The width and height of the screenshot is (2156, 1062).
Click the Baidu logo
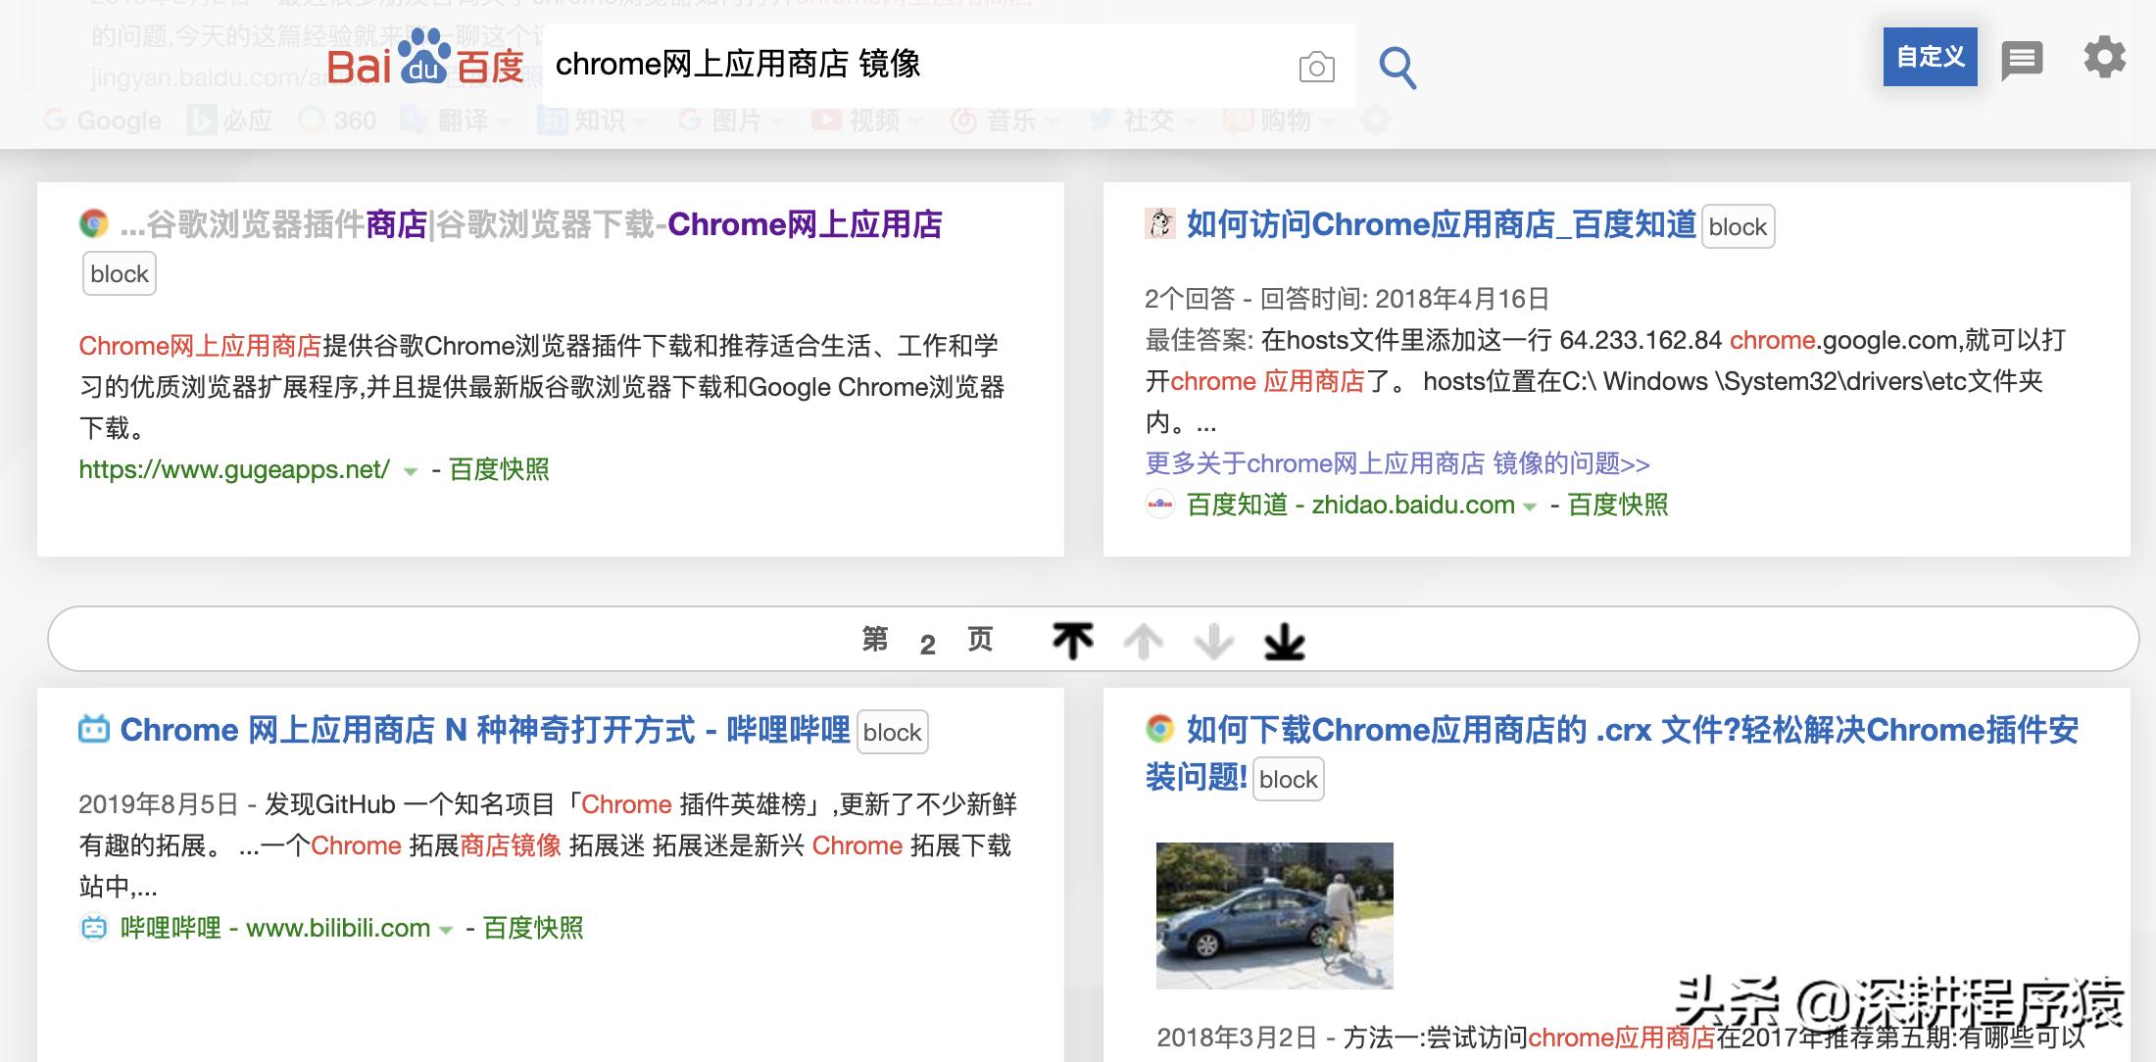tap(427, 65)
